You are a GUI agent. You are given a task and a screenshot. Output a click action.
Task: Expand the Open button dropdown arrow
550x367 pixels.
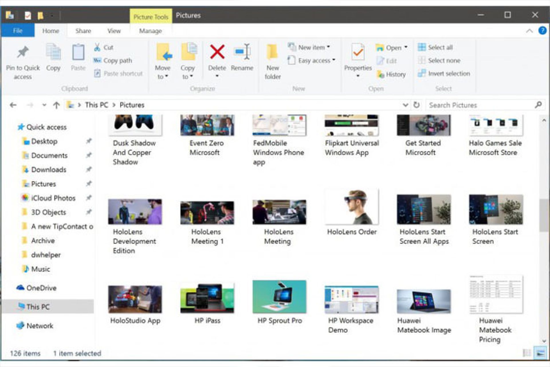click(x=406, y=47)
